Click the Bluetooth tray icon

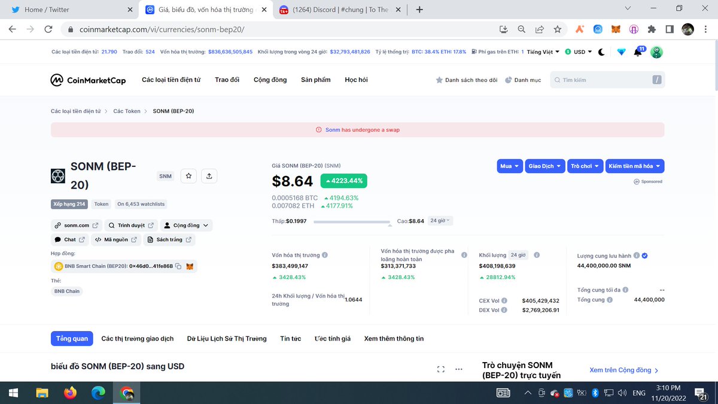pos(595,393)
